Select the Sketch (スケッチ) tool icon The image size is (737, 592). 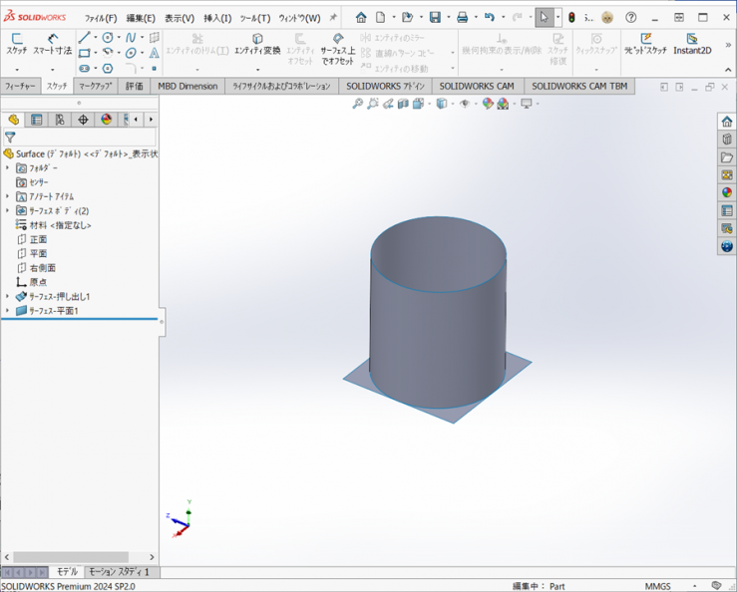pos(17,43)
